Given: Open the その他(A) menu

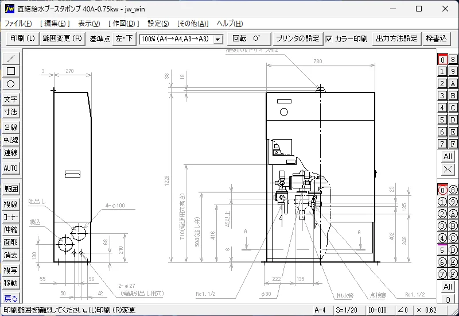Looking at the screenshot, I should pyautogui.click(x=193, y=24).
